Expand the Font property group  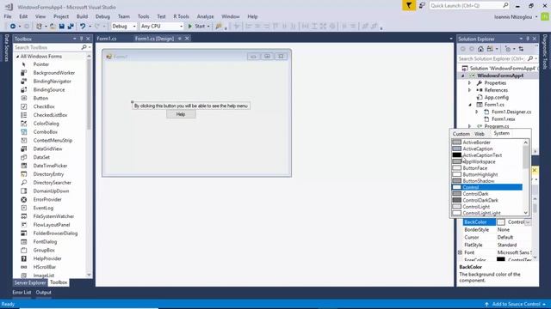460,252
